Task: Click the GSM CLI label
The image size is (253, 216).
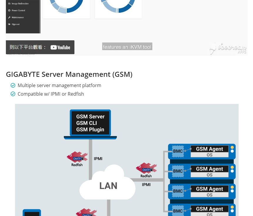Action: click(86, 123)
